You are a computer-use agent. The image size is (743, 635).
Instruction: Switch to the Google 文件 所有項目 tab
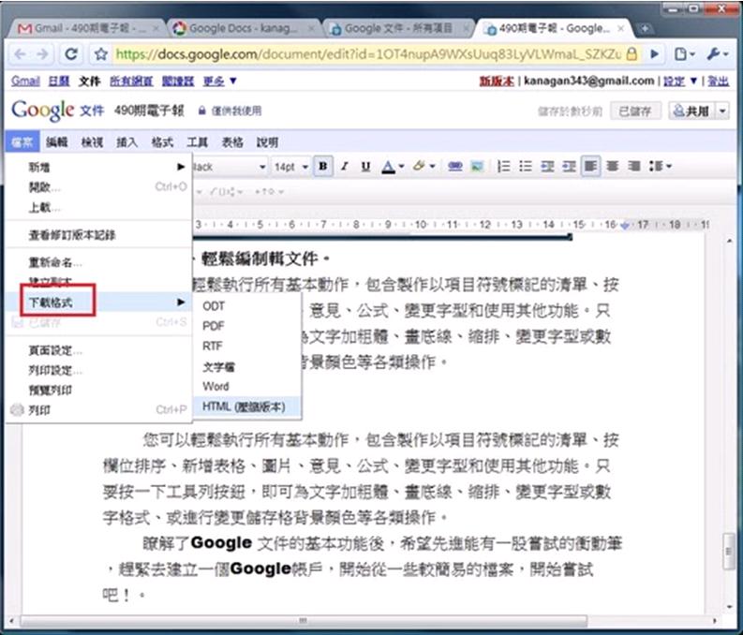tap(398, 28)
